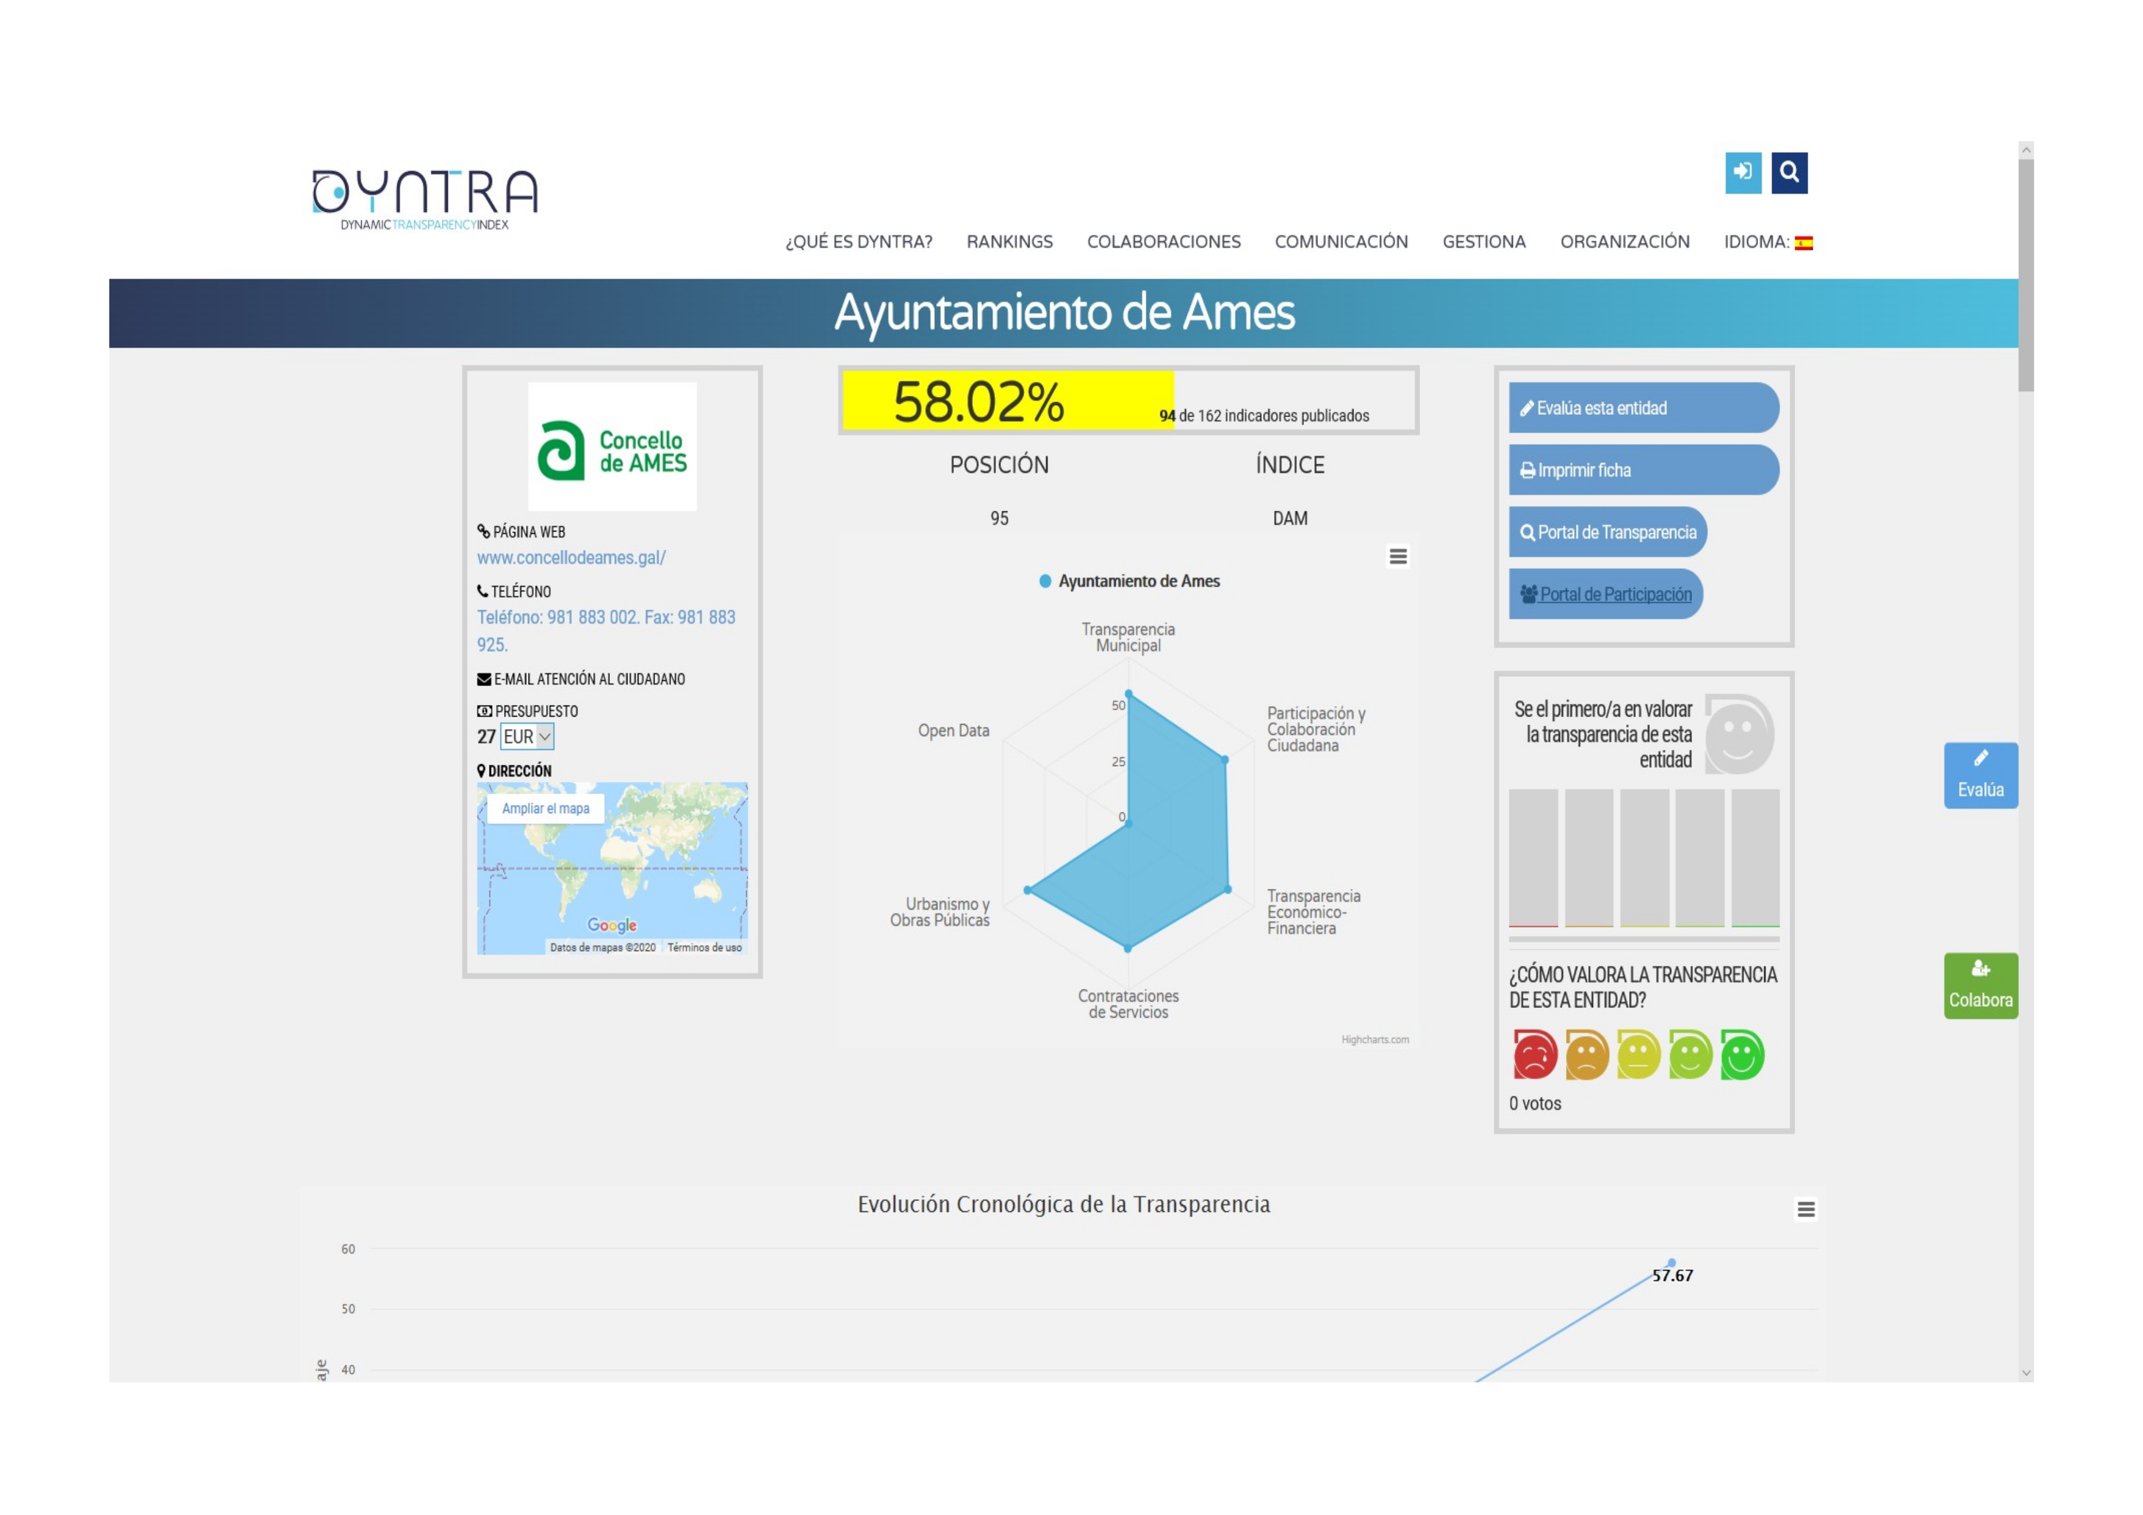Open the Portal de Participación link
Image resolution: width=2143 pixels, height=1515 pixels.
tap(1605, 594)
